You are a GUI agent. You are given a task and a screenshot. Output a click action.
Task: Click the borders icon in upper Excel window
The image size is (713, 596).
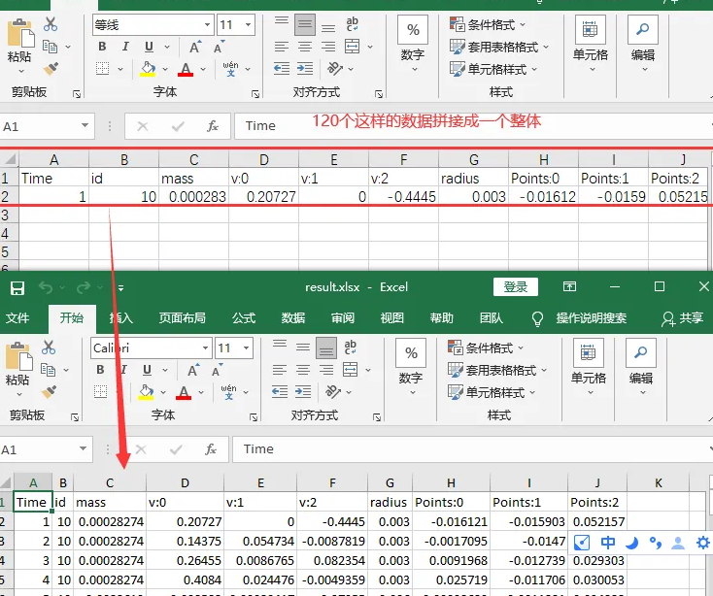(x=103, y=69)
